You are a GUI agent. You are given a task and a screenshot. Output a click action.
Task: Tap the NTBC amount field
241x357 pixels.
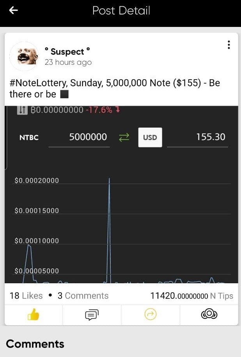80,137
